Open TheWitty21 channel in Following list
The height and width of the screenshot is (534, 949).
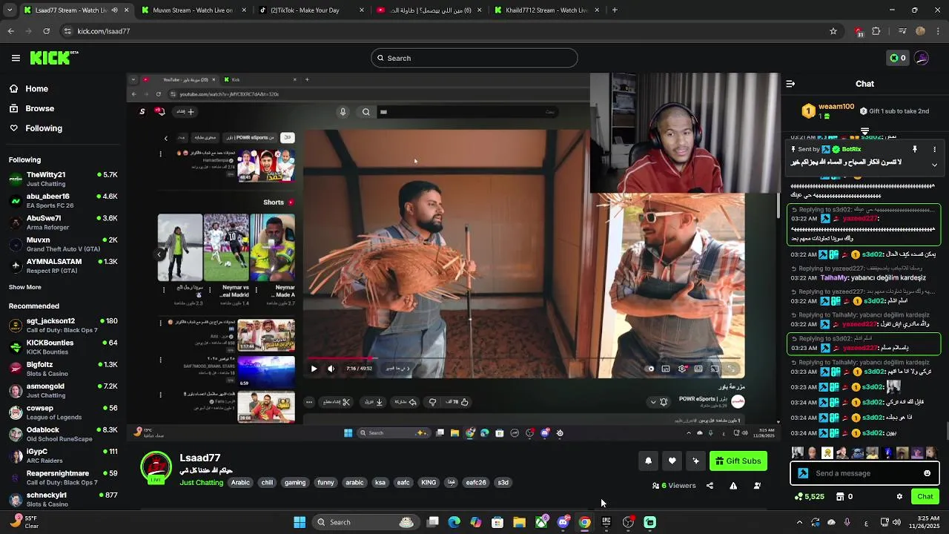63,179
